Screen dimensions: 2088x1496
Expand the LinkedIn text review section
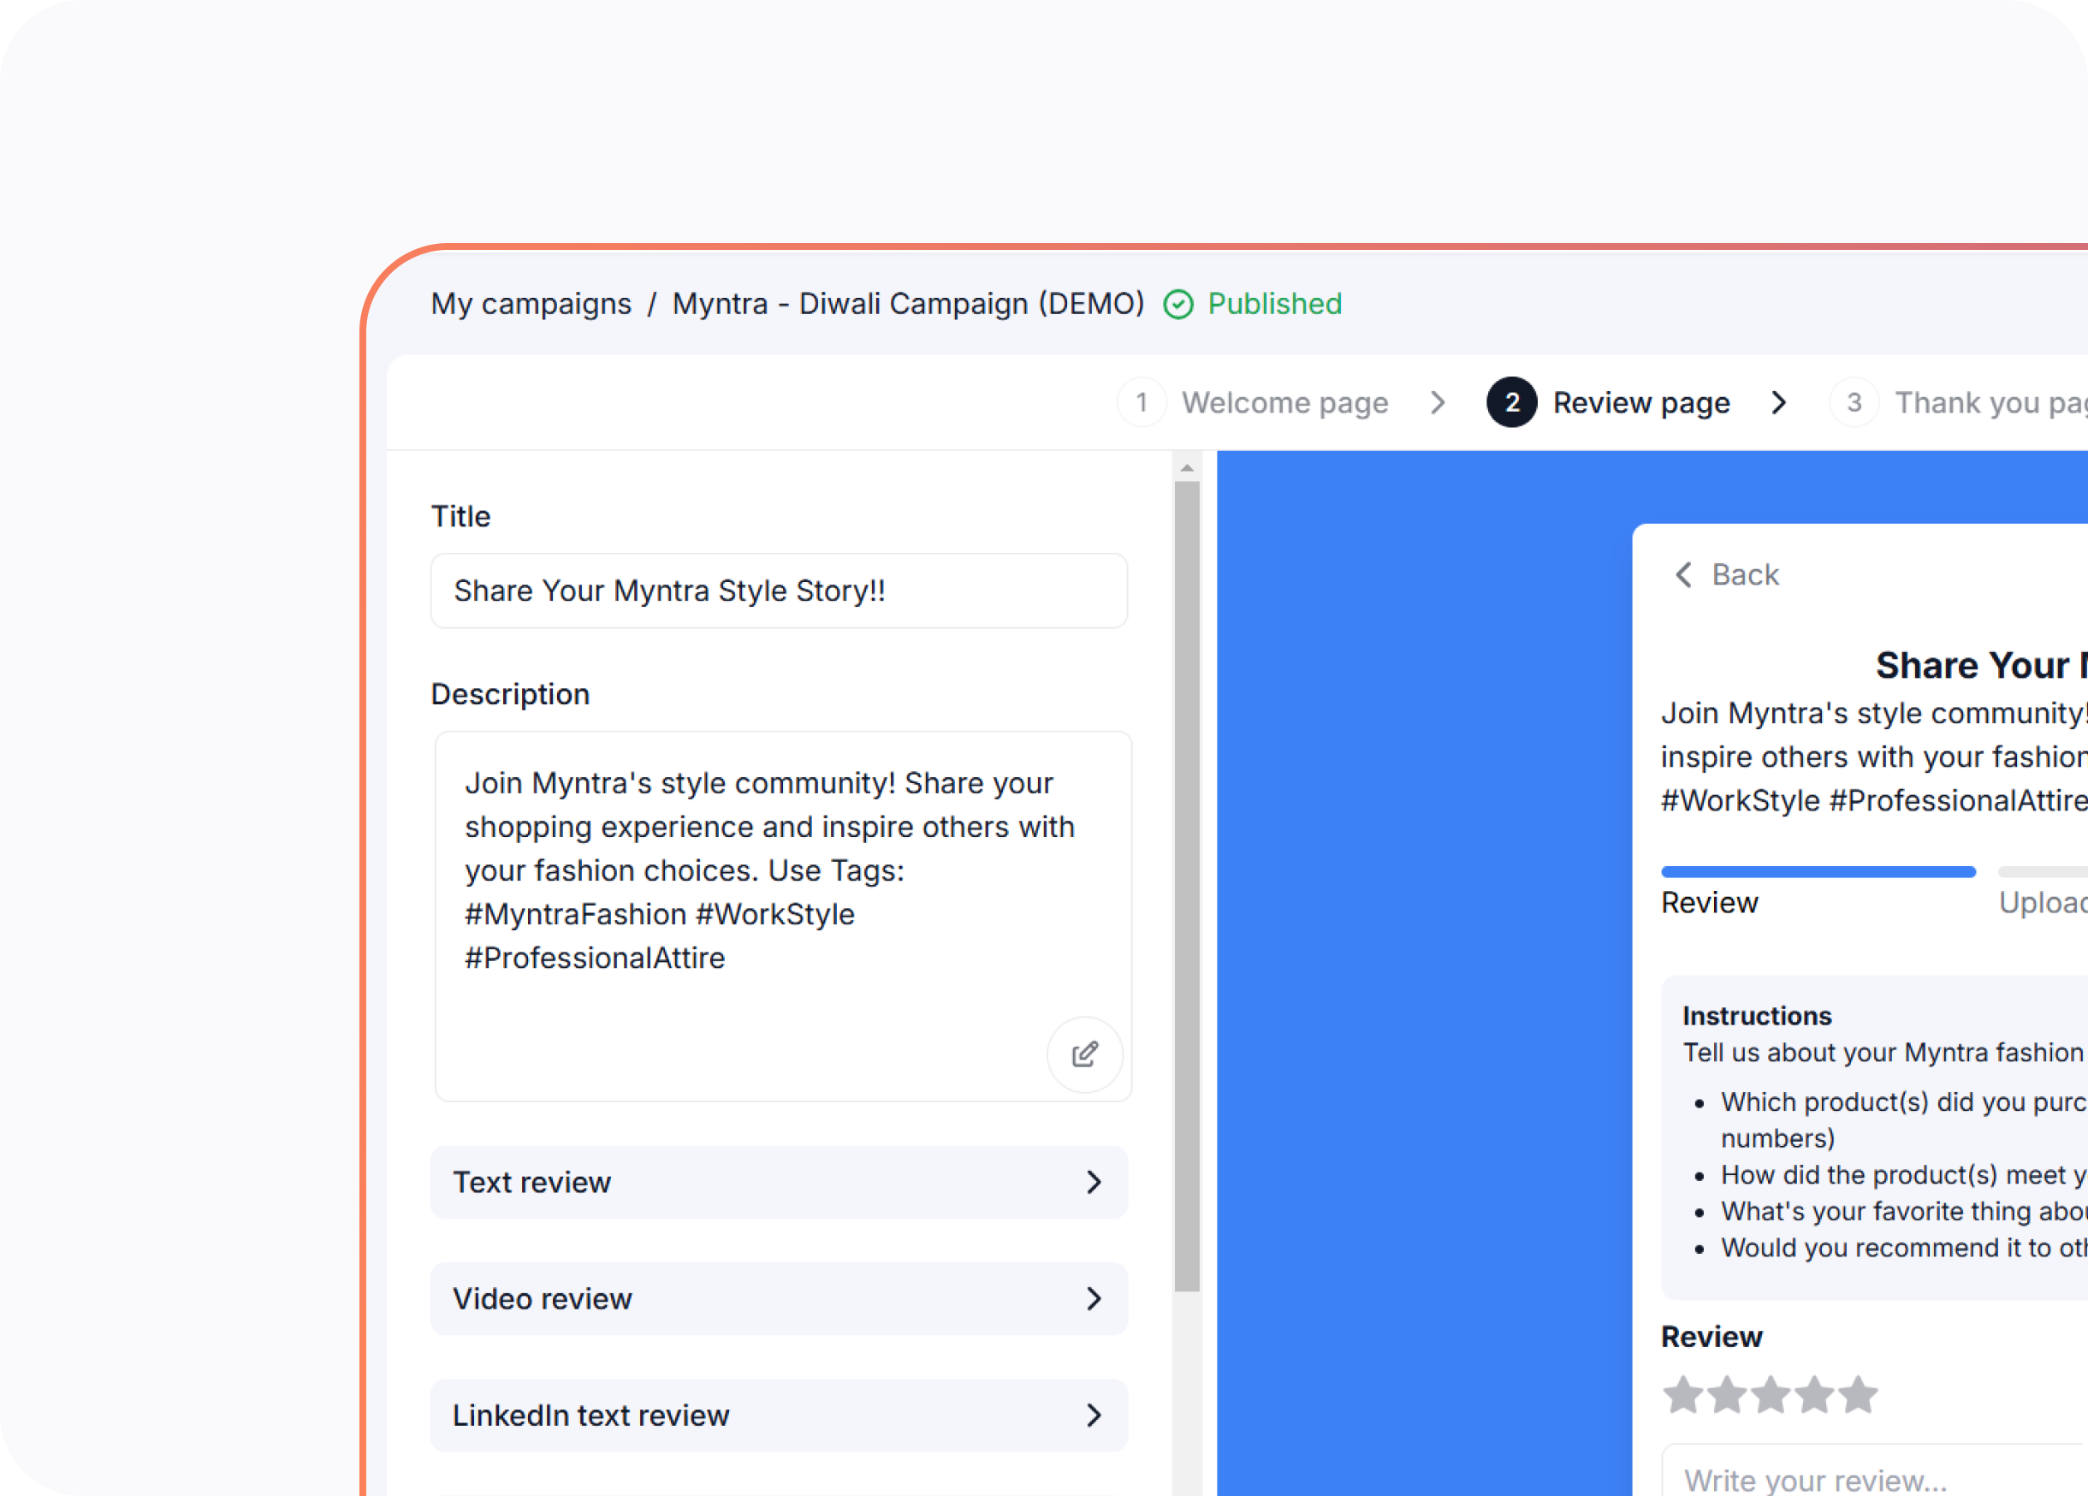tap(779, 1416)
